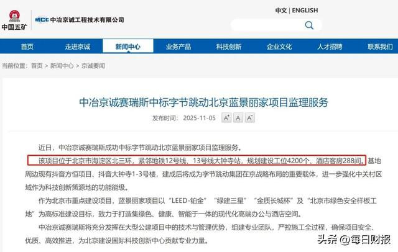Open the 首页 navigation menu
The image size is (398, 252).
pyautogui.click(x=27, y=47)
